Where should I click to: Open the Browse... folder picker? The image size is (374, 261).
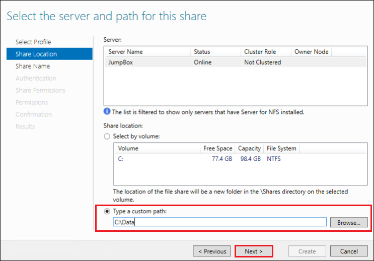(349, 223)
